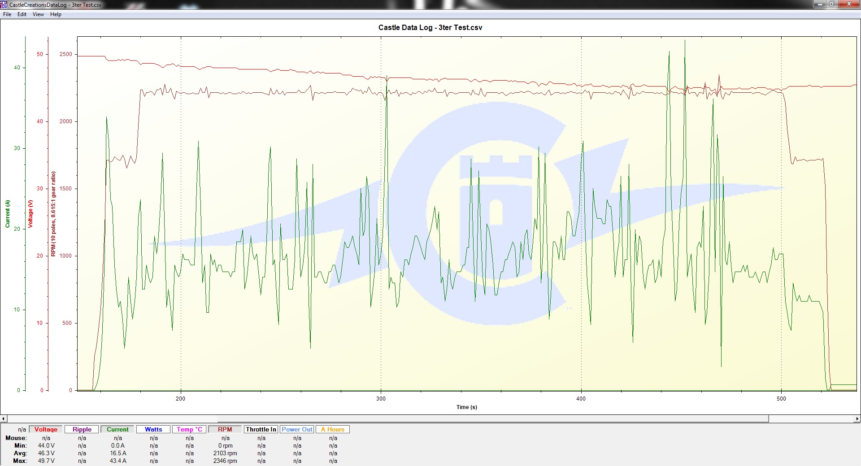Viewport: 861px width, 466px height.
Task: Open the Help menu
Action: coord(56,14)
